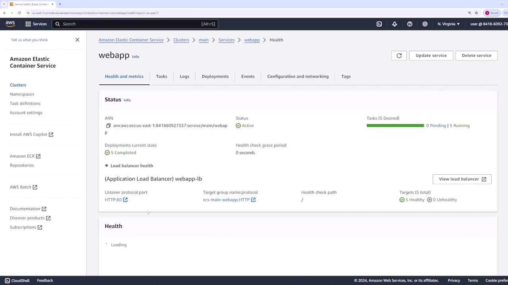This screenshot has height=285, width=508.
Task: Open the AWS CloudShell terminal icon in top bar
Action: (379, 24)
